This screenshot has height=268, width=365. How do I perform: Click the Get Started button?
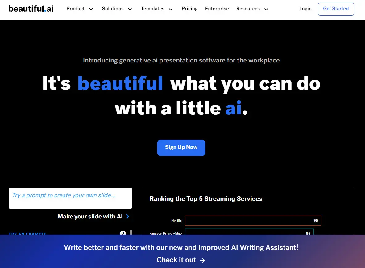336,9
